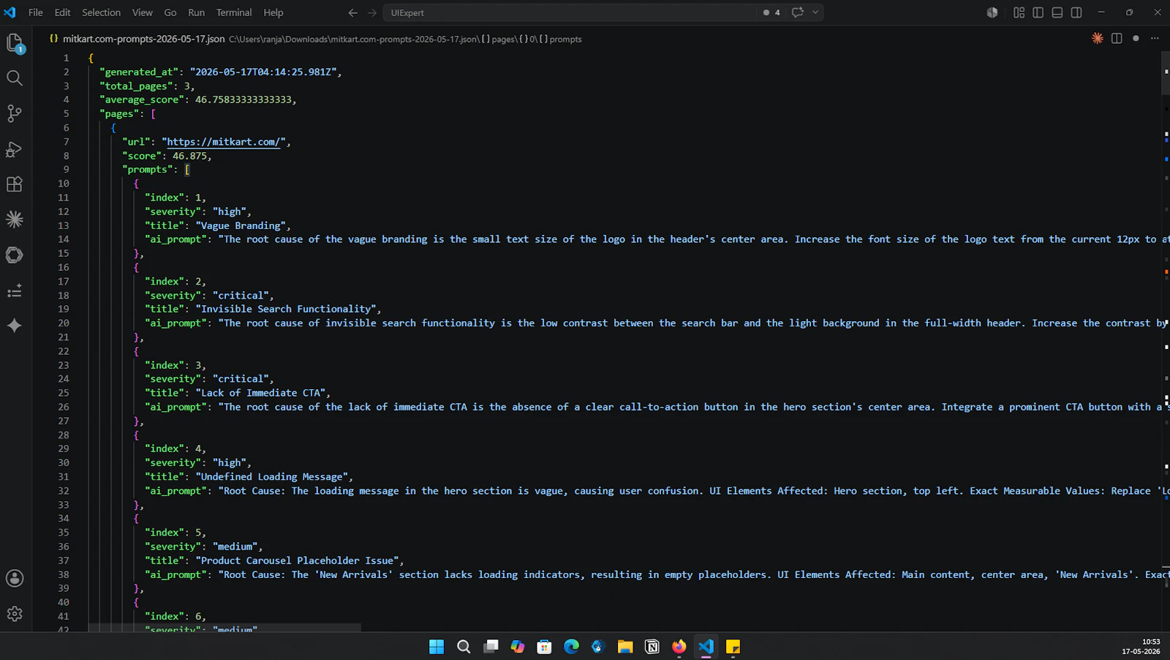The height and width of the screenshot is (660, 1170).
Task: Open the Search view in activity bar
Action: pyautogui.click(x=15, y=78)
